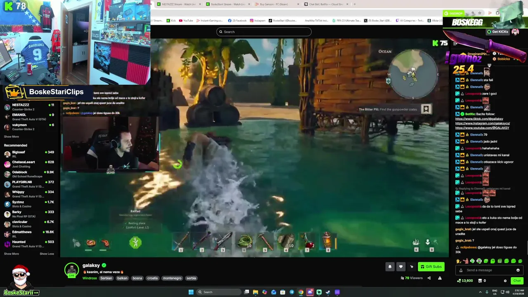Screen dimensions: 528x297
Task: Expand followed channels with the upper Show More
Action: [x=11, y=137]
